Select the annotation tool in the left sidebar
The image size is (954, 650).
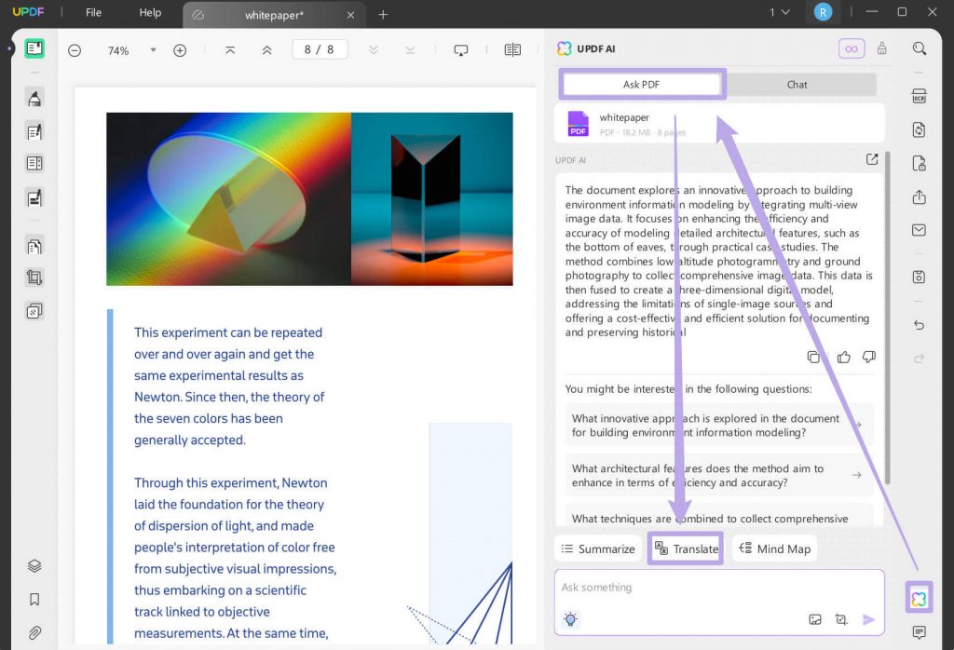coord(34,98)
